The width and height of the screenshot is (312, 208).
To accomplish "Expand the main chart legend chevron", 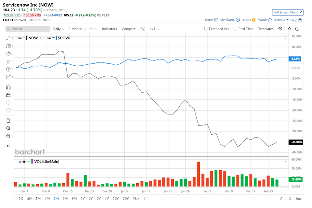I will (285, 38).
